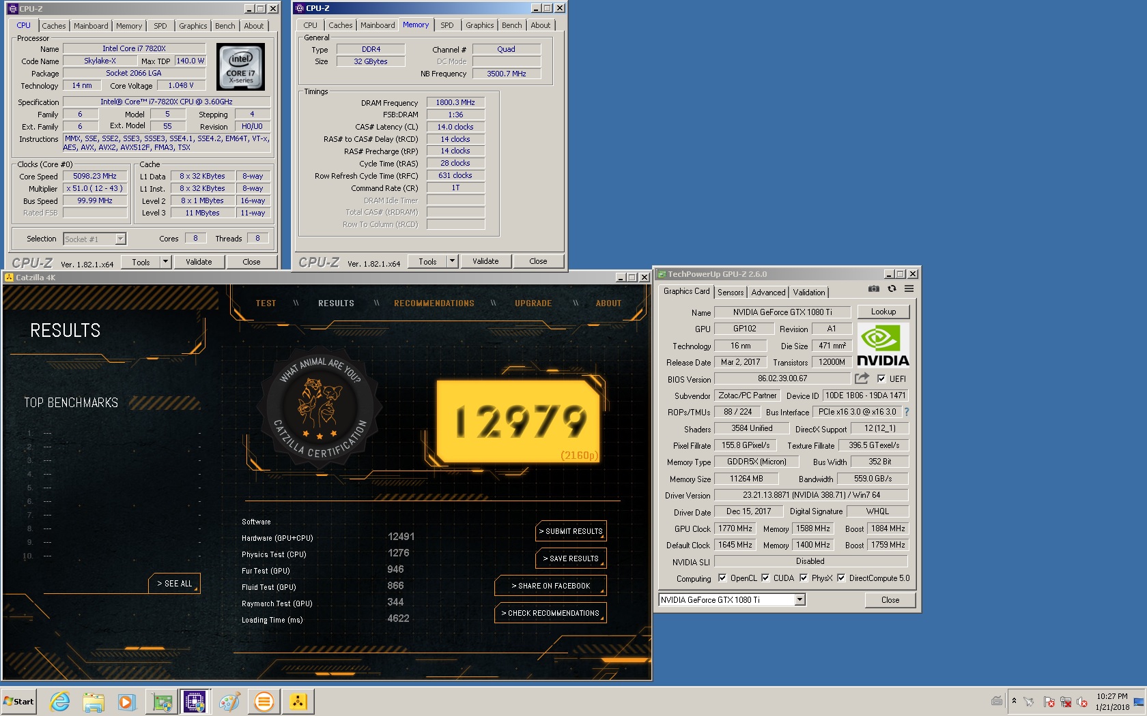1147x716 pixels.
Task: Toggle the PhysX checkbox
Action: click(804, 578)
